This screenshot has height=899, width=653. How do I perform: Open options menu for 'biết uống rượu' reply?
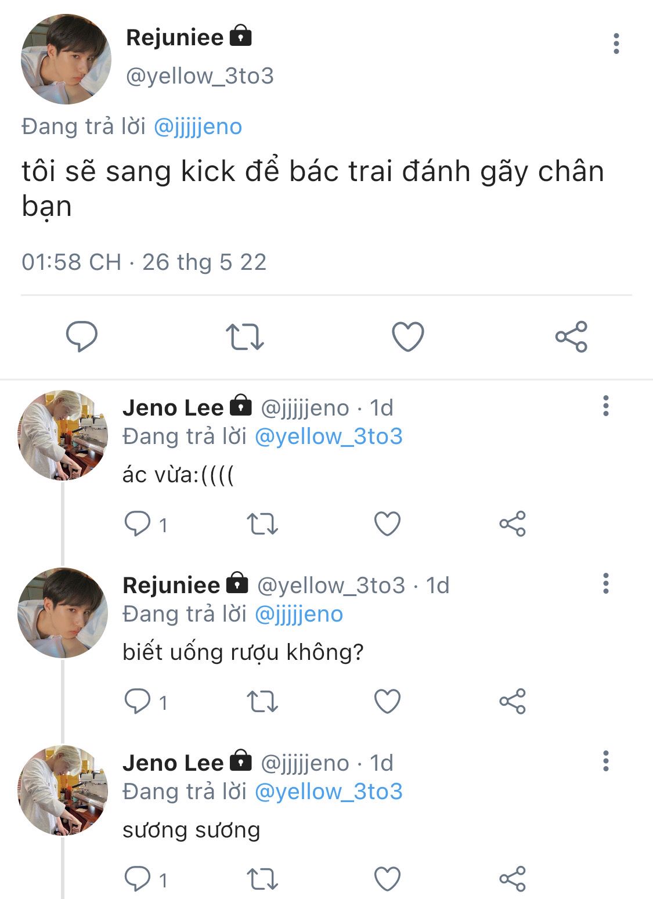point(605,584)
